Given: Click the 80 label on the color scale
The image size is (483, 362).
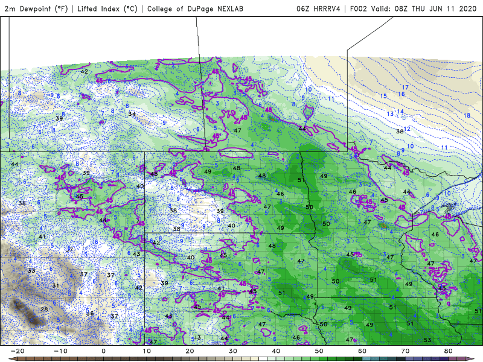Looking at the screenshot, I should (x=449, y=351).
